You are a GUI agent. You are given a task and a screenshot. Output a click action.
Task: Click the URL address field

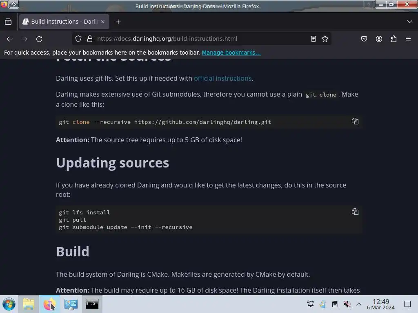(x=201, y=39)
